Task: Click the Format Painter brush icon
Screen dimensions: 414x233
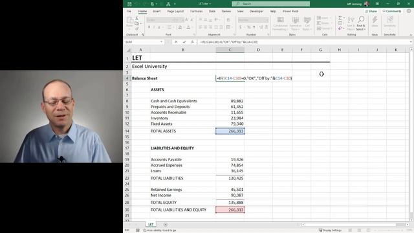Action: pos(136,28)
